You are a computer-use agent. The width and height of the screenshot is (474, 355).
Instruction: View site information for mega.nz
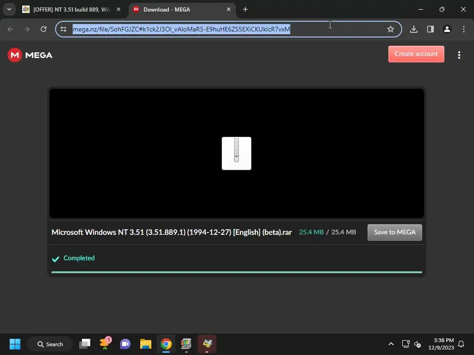pyautogui.click(x=63, y=29)
